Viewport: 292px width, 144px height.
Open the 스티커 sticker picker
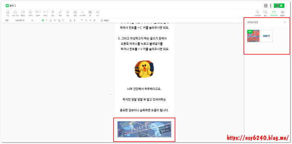(30, 13)
